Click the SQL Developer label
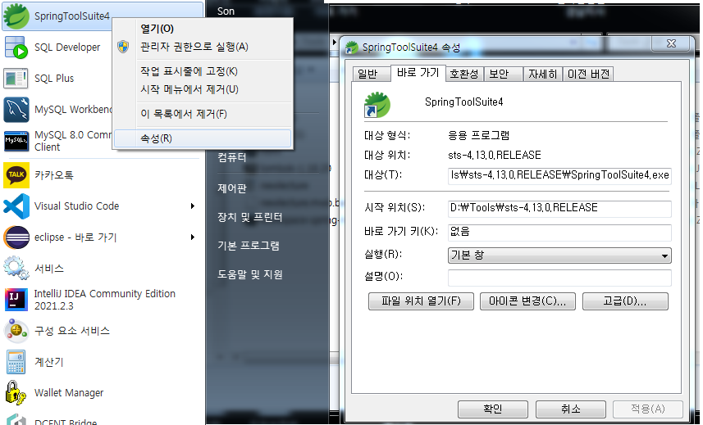Image resolution: width=703 pixels, height=425 pixels. (x=67, y=47)
